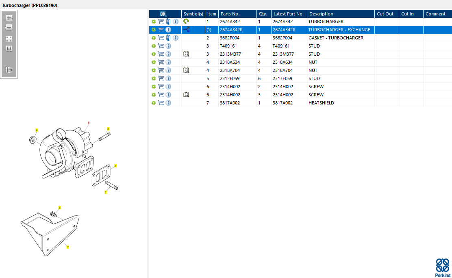Select callout 3 below the stud drawing
This screenshot has height=278, width=452.
[106, 192]
